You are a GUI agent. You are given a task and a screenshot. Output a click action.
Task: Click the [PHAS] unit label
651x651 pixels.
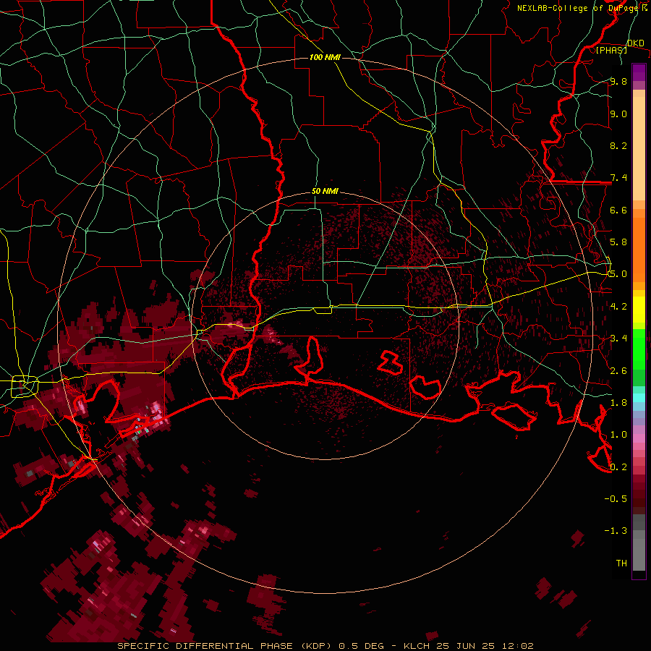(611, 50)
